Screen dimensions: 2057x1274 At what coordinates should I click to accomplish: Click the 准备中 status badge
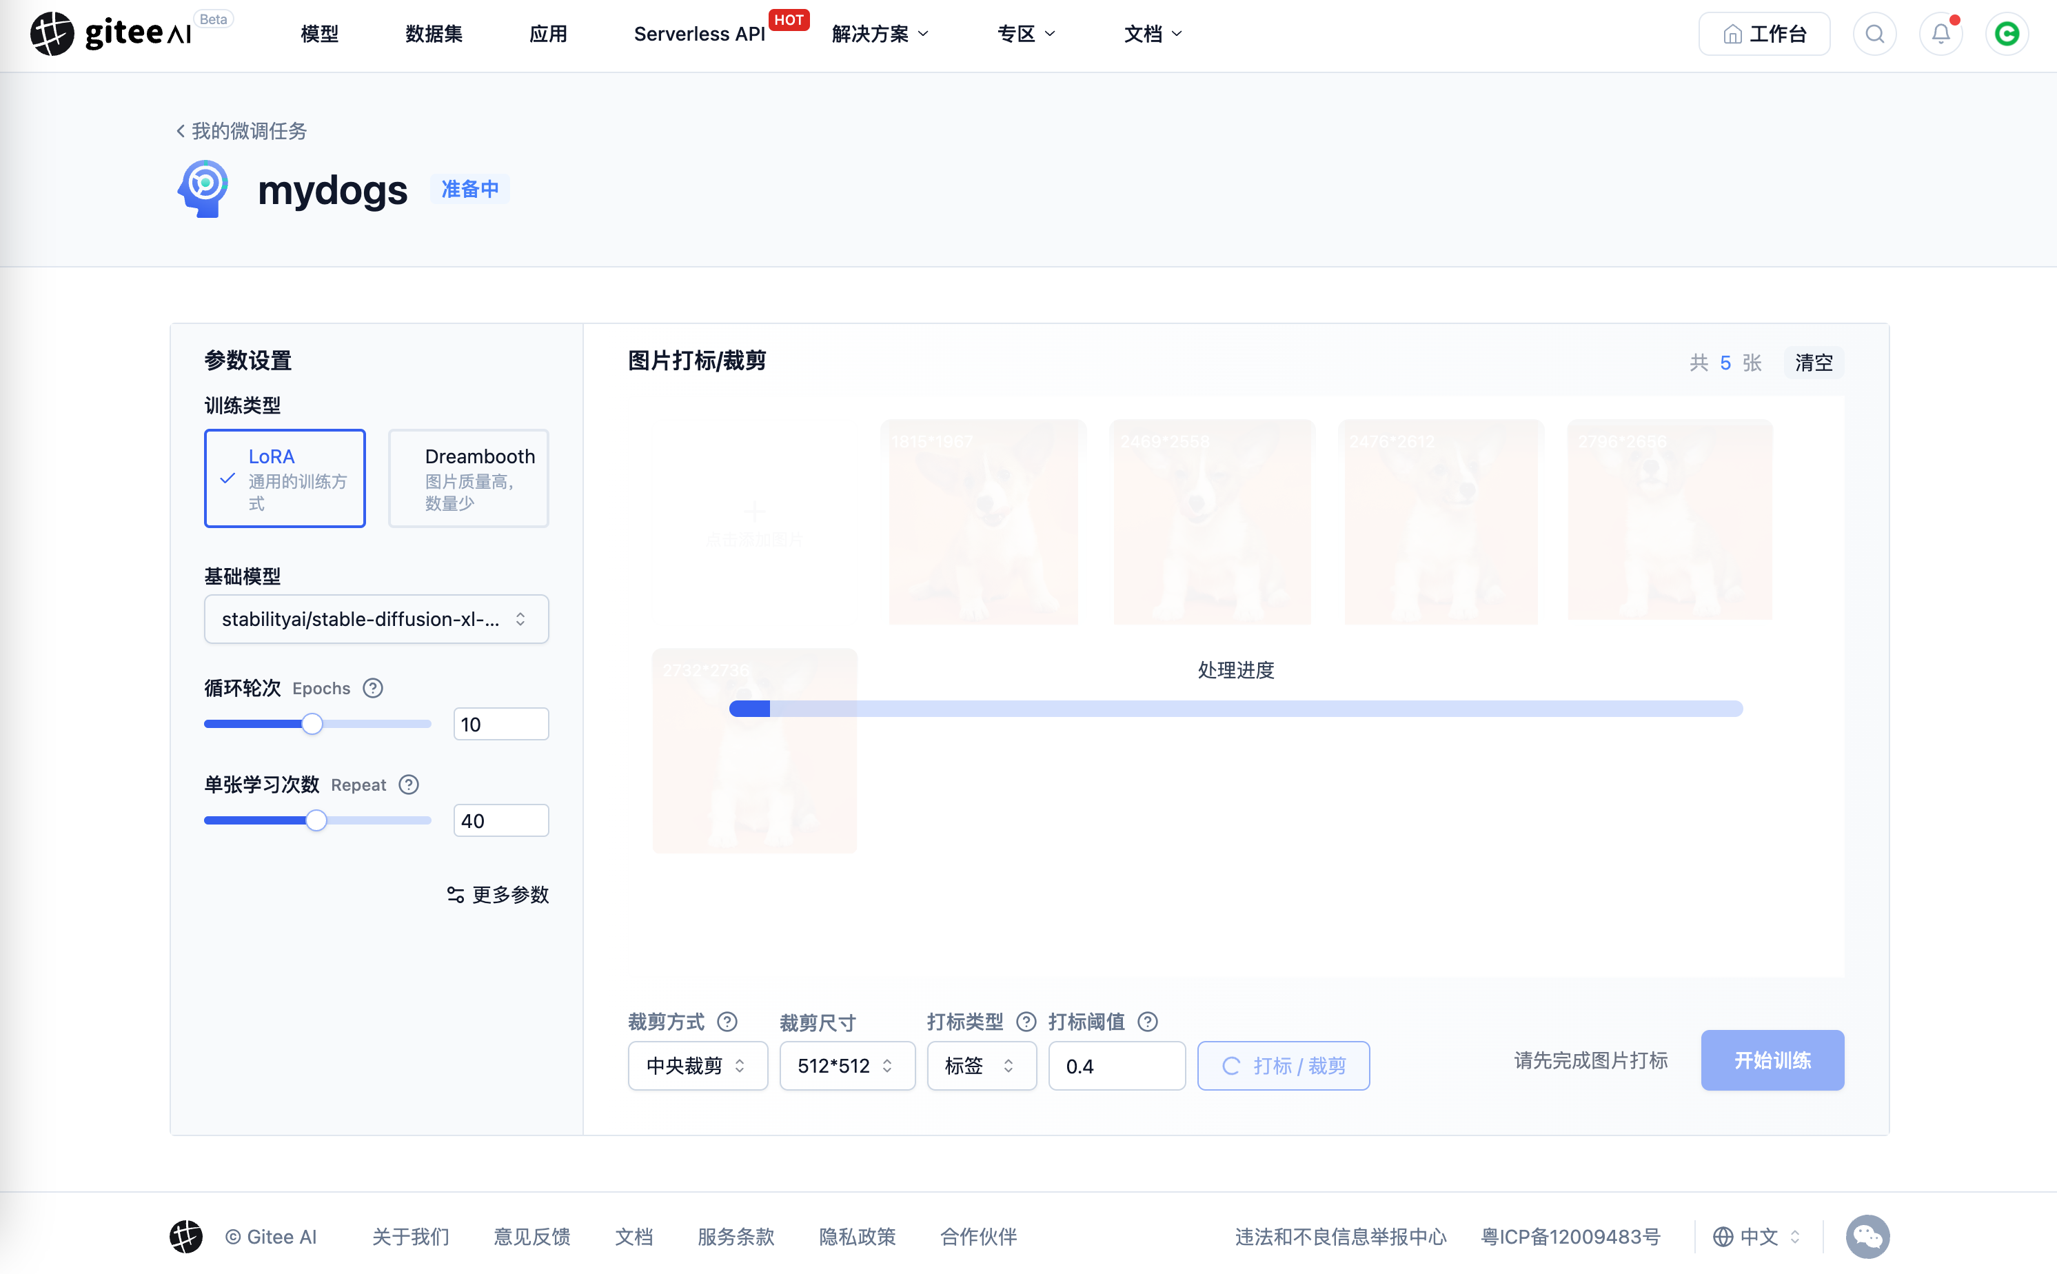470,189
